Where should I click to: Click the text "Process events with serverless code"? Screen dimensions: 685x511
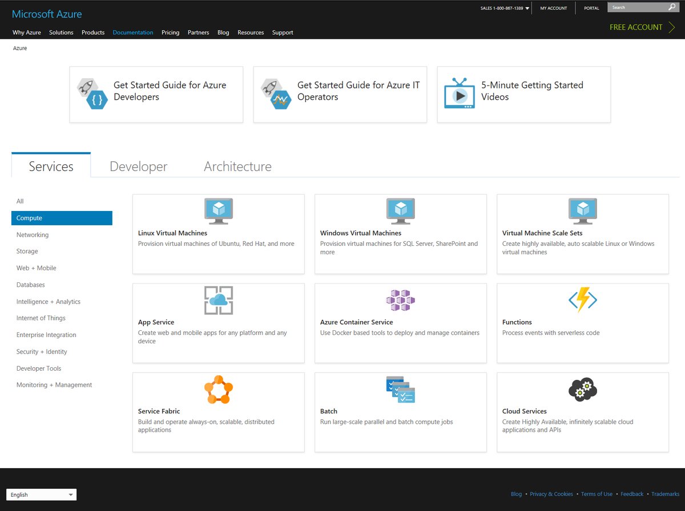pyautogui.click(x=551, y=333)
